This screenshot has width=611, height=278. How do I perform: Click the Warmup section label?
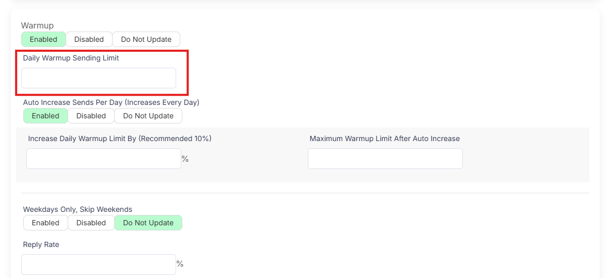tap(37, 25)
